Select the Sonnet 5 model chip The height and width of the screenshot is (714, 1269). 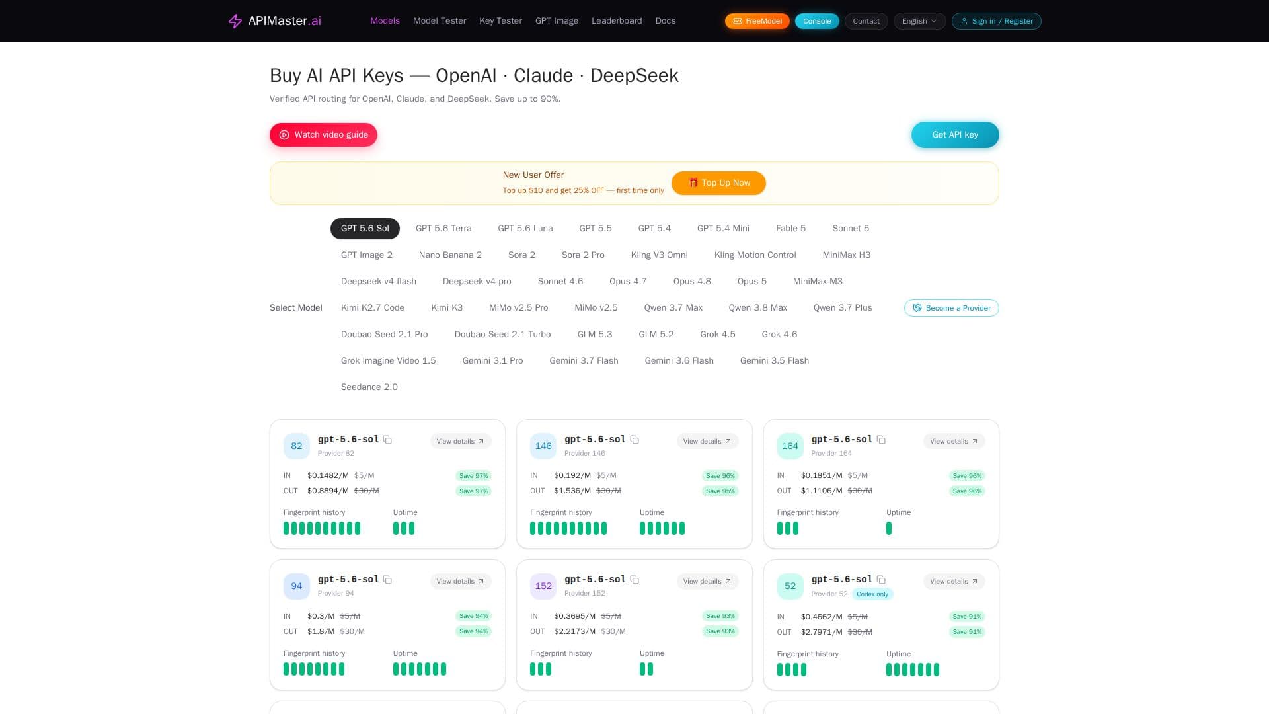pos(851,229)
